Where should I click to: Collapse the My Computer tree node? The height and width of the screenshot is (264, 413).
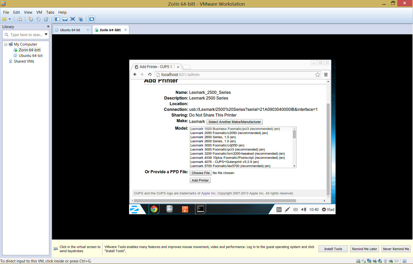point(6,44)
